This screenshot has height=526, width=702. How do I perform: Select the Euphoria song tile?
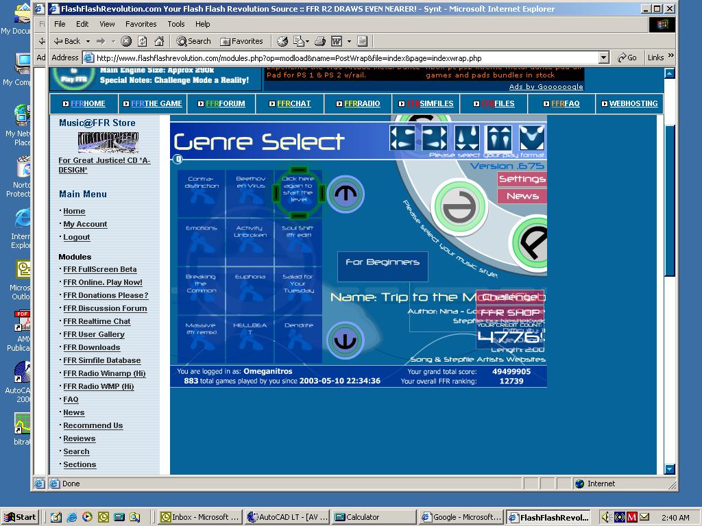tap(250, 290)
